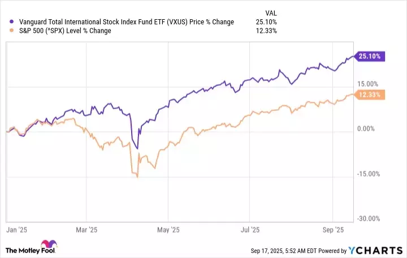Viewport: 407px width, 258px height.
Task: Click the May '25 x-axis label
Action: pos(168,230)
